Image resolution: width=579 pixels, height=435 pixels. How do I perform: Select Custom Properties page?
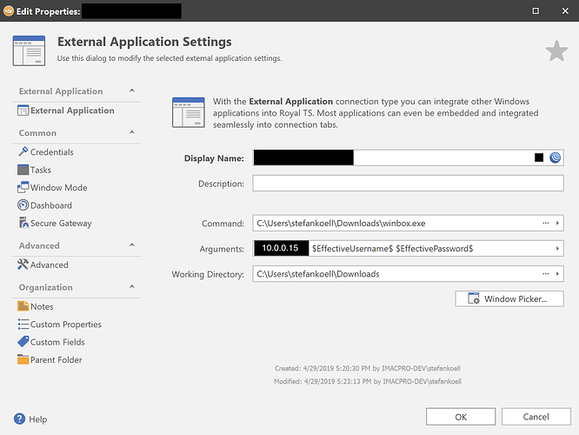tap(65, 325)
